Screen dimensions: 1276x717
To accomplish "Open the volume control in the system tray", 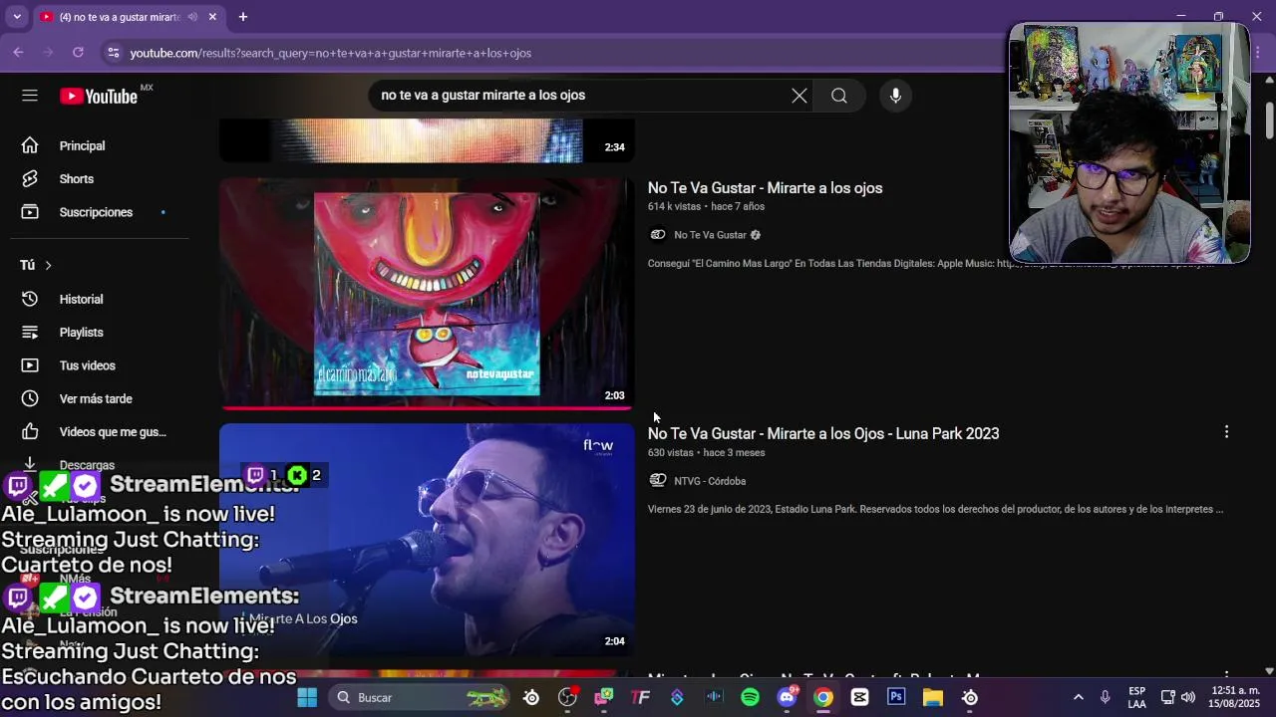I will click(1188, 697).
